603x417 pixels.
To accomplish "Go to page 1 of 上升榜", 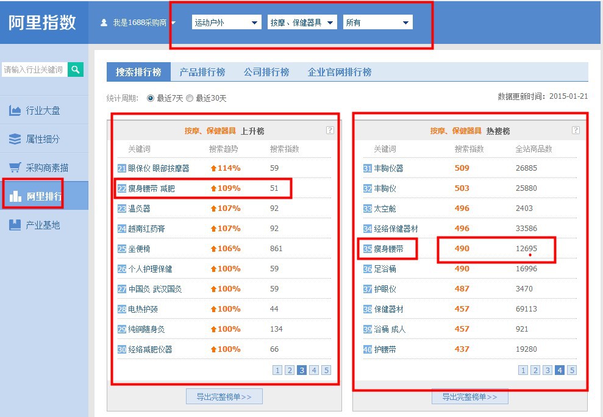I will pyautogui.click(x=277, y=370).
